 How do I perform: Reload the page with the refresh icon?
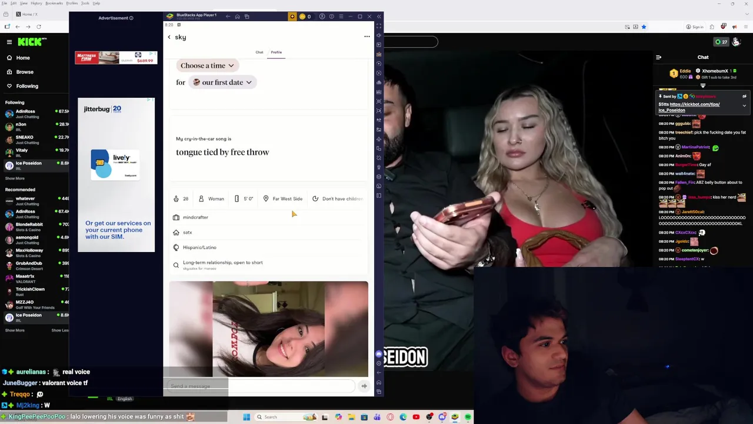pyautogui.click(x=39, y=26)
